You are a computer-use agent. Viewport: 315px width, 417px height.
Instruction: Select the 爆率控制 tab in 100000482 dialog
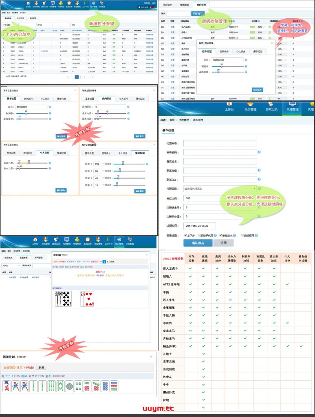(258, 52)
